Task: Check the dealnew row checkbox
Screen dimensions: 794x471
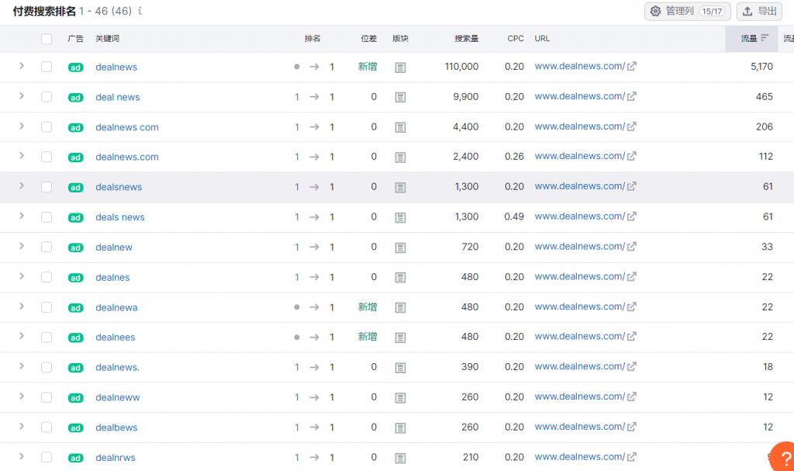Action: 47,247
